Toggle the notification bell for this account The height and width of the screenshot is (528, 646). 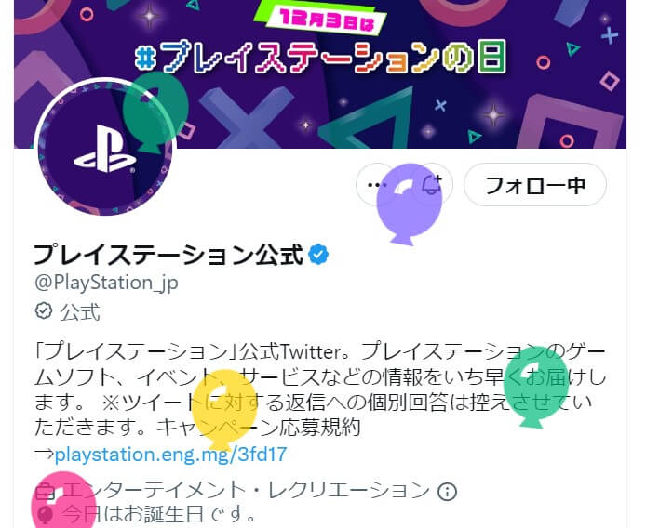click(x=433, y=185)
